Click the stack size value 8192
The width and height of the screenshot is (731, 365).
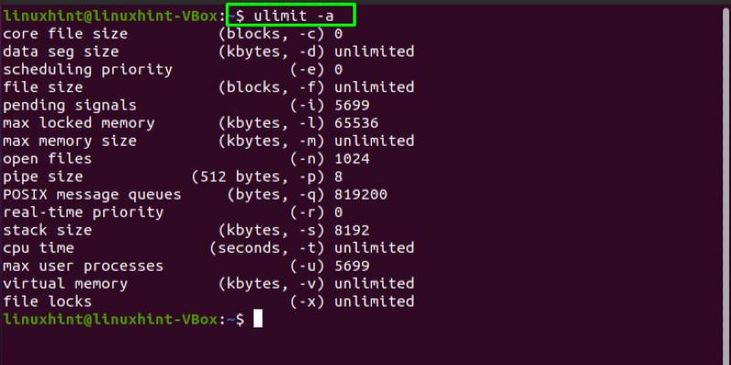click(352, 230)
